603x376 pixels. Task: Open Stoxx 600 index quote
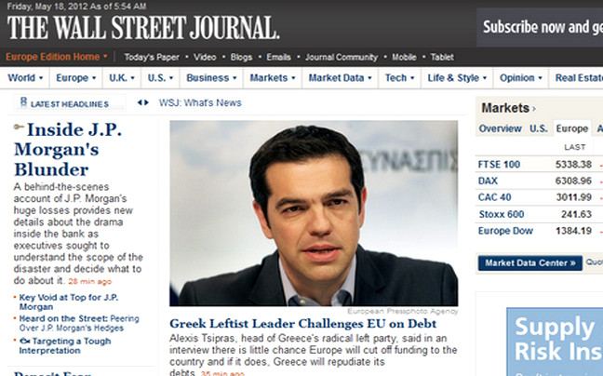point(502,214)
